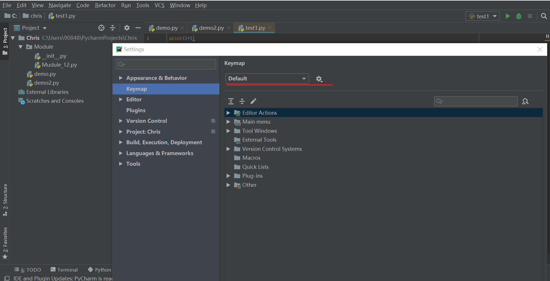
Task: Open Project panel gear settings
Action: [127, 28]
